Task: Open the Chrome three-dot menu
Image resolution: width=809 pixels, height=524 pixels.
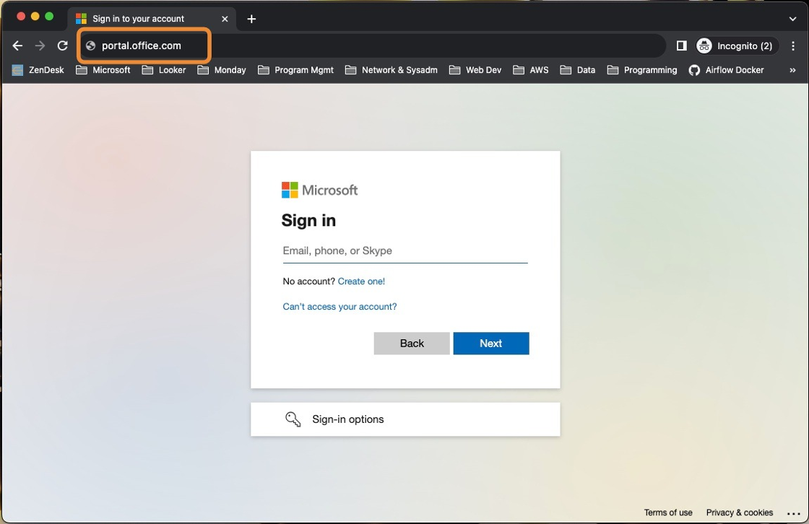Action: [x=793, y=46]
